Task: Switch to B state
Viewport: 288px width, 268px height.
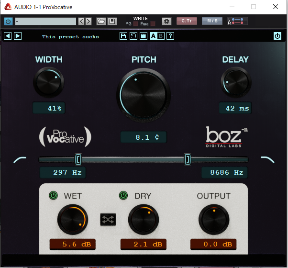Action: 161,36
